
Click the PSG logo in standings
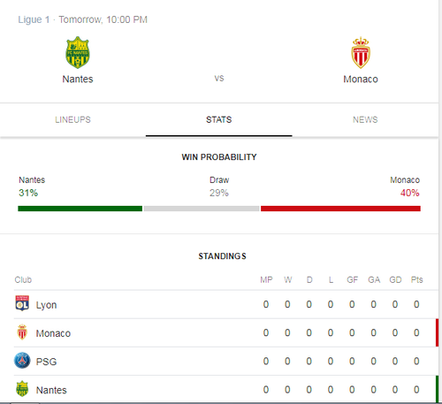[x=22, y=361]
